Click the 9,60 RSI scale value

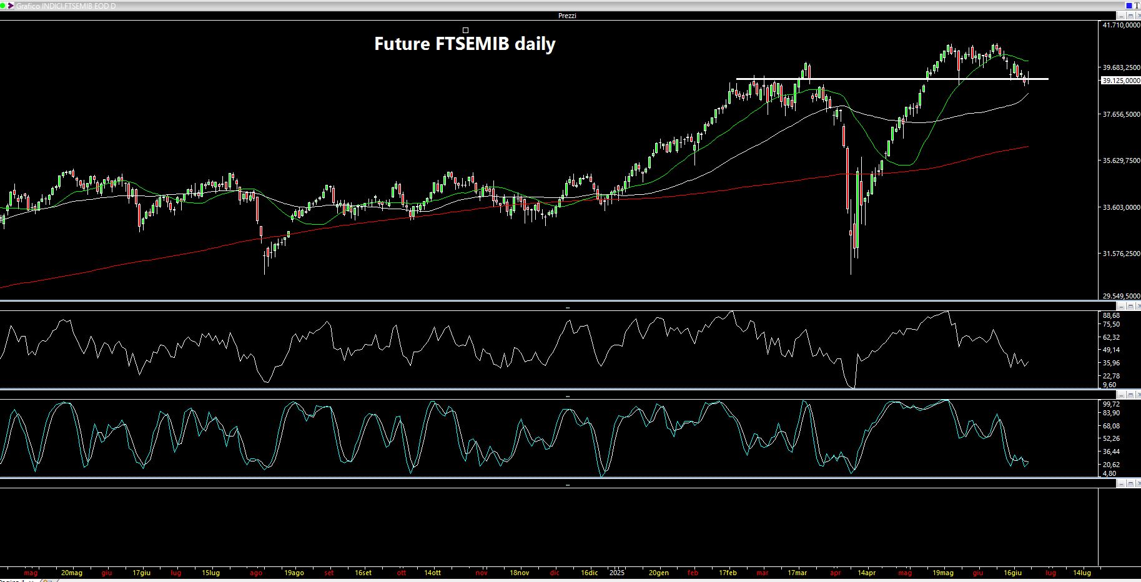pyautogui.click(x=1109, y=385)
